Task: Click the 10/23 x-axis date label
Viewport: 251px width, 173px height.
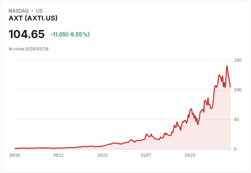Action: [x=102, y=155]
